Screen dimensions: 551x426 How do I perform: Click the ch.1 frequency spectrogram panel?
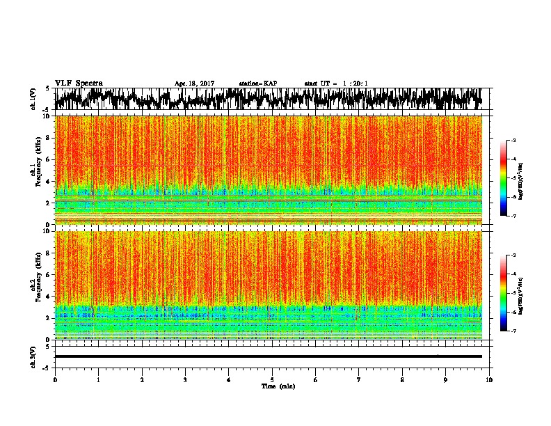click(x=269, y=170)
